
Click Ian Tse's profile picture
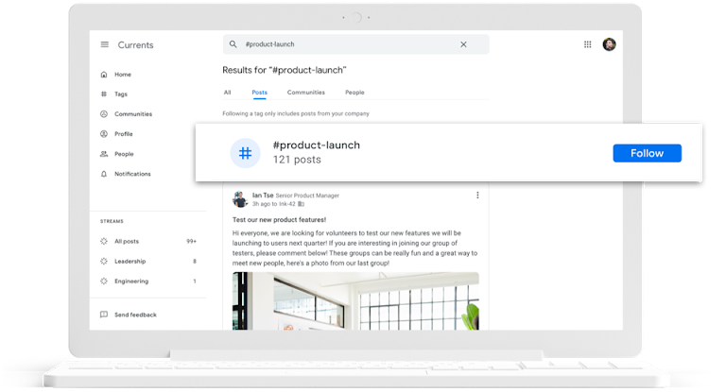click(x=240, y=199)
